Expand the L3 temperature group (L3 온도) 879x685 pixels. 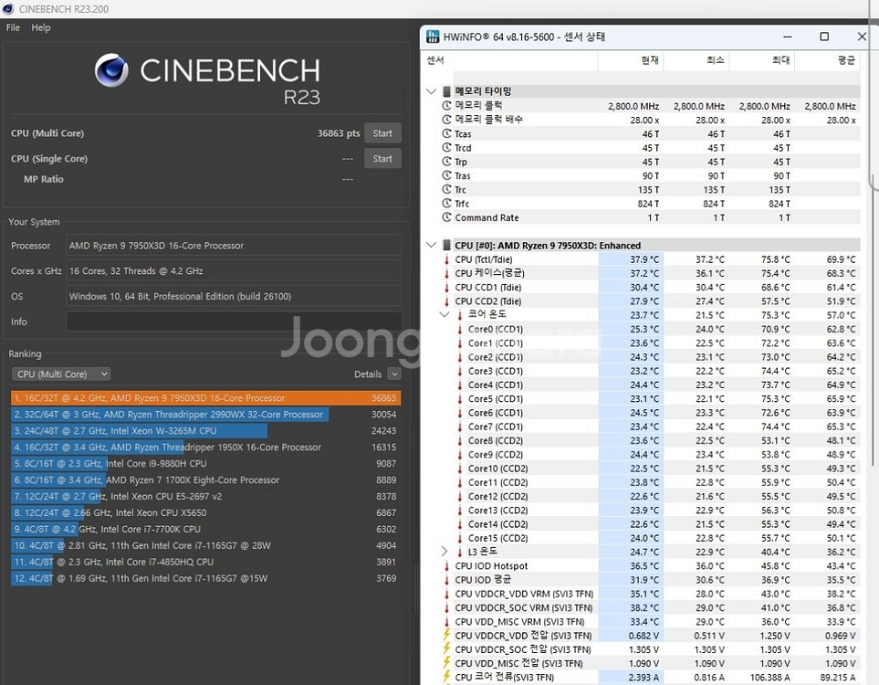[445, 552]
